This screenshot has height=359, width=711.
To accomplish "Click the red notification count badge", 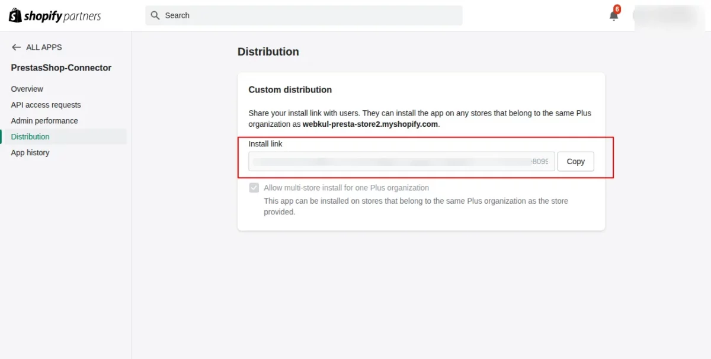I will coord(617,9).
